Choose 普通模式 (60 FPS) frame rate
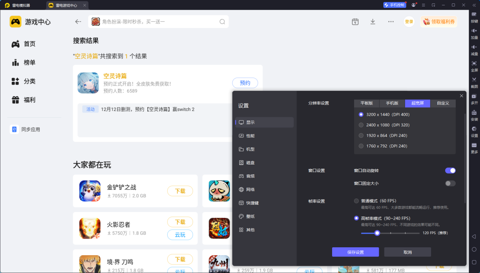Screen dimensions: 480x273 click(356, 201)
